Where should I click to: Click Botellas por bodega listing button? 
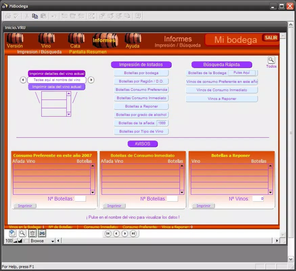(x=141, y=73)
